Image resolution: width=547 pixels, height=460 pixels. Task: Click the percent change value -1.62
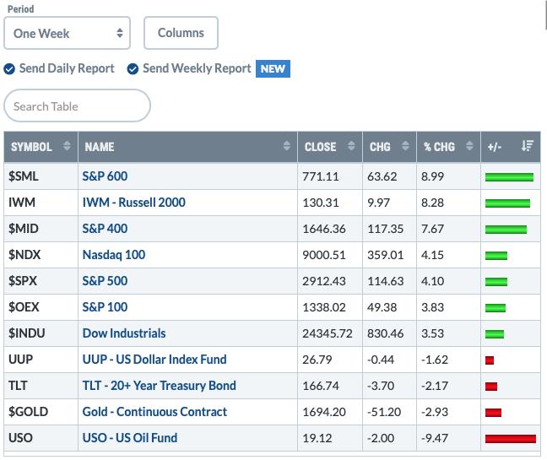435,360
